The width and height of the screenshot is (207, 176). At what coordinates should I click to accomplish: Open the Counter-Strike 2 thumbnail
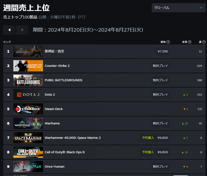tap(28, 66)
